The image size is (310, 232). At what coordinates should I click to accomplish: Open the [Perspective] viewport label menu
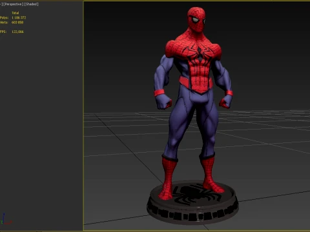click(x=13, y=4)
